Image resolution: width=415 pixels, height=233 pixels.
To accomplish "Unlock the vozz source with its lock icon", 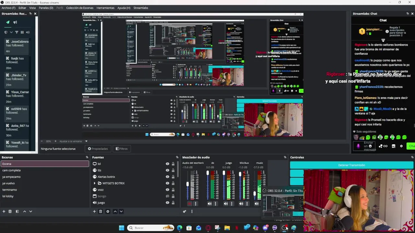I will tap(173, 190).
